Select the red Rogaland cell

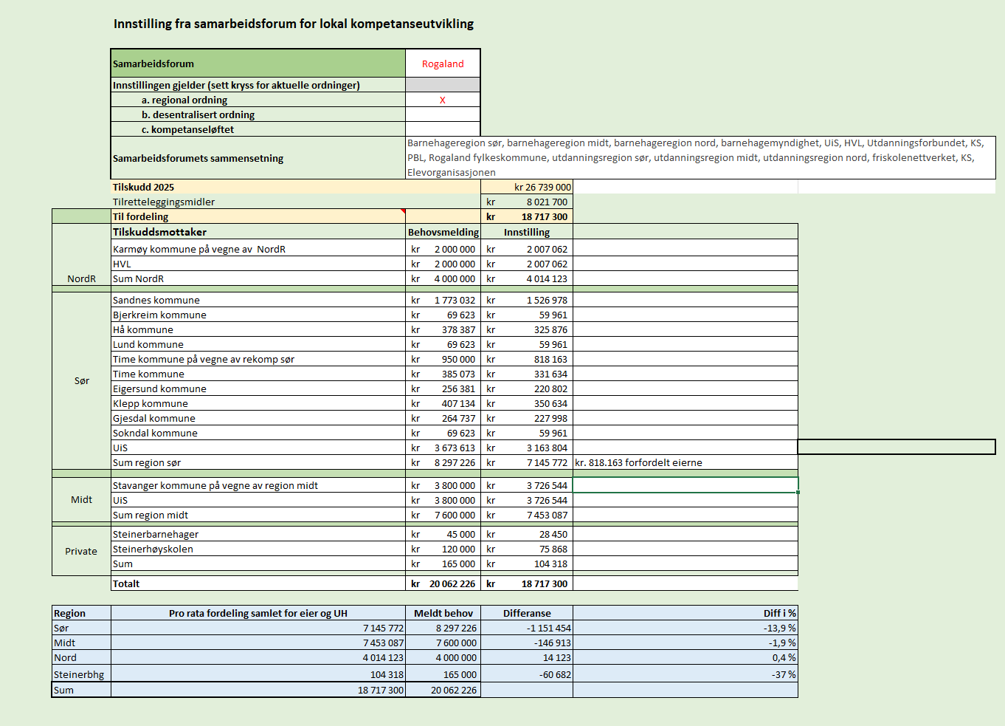443,64
